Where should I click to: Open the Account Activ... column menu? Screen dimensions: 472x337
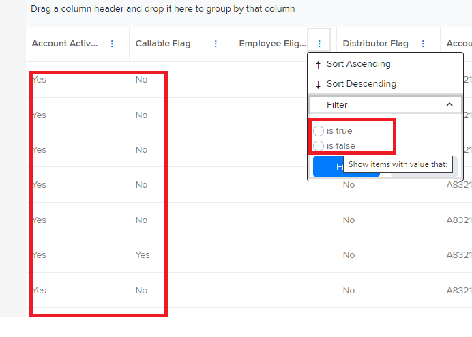(113, 44)
